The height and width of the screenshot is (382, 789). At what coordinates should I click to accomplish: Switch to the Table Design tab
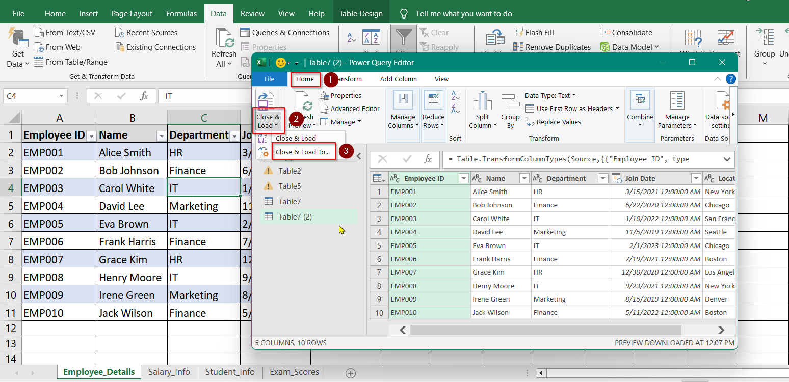click(x=361, y=14)
